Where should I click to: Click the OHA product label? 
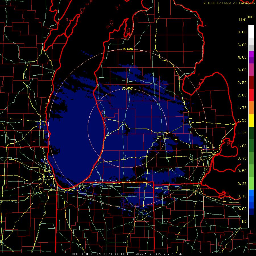250,17
